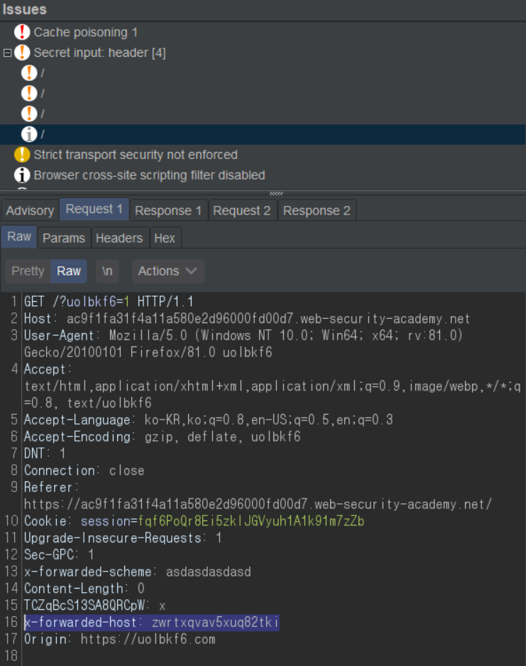Click the third orange sub-issue icon
The width and height of the screenshot is (526, 666).
point(29,114)
